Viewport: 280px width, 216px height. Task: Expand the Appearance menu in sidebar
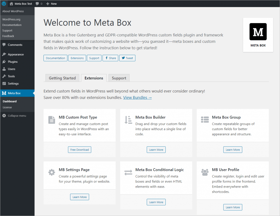[16, 55]
